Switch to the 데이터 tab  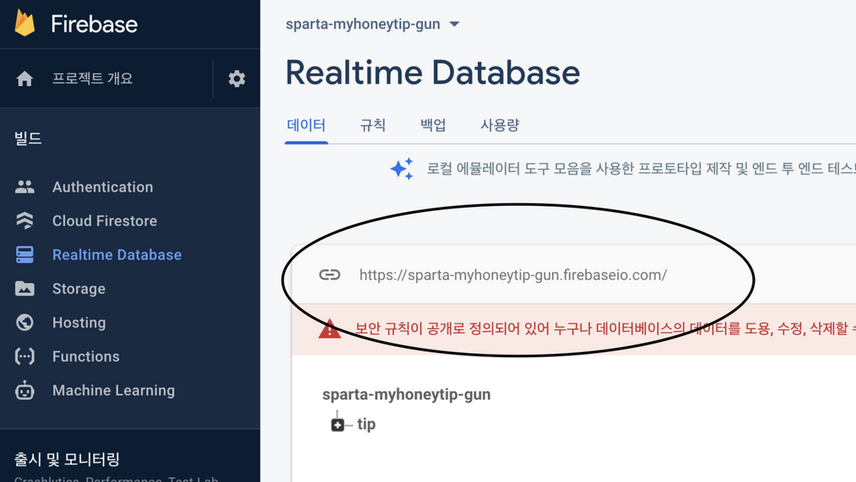[306, 126]
